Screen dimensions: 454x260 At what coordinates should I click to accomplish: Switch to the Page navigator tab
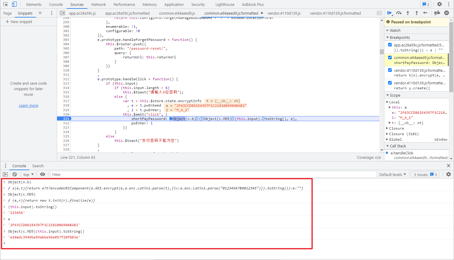click(8, 13)
